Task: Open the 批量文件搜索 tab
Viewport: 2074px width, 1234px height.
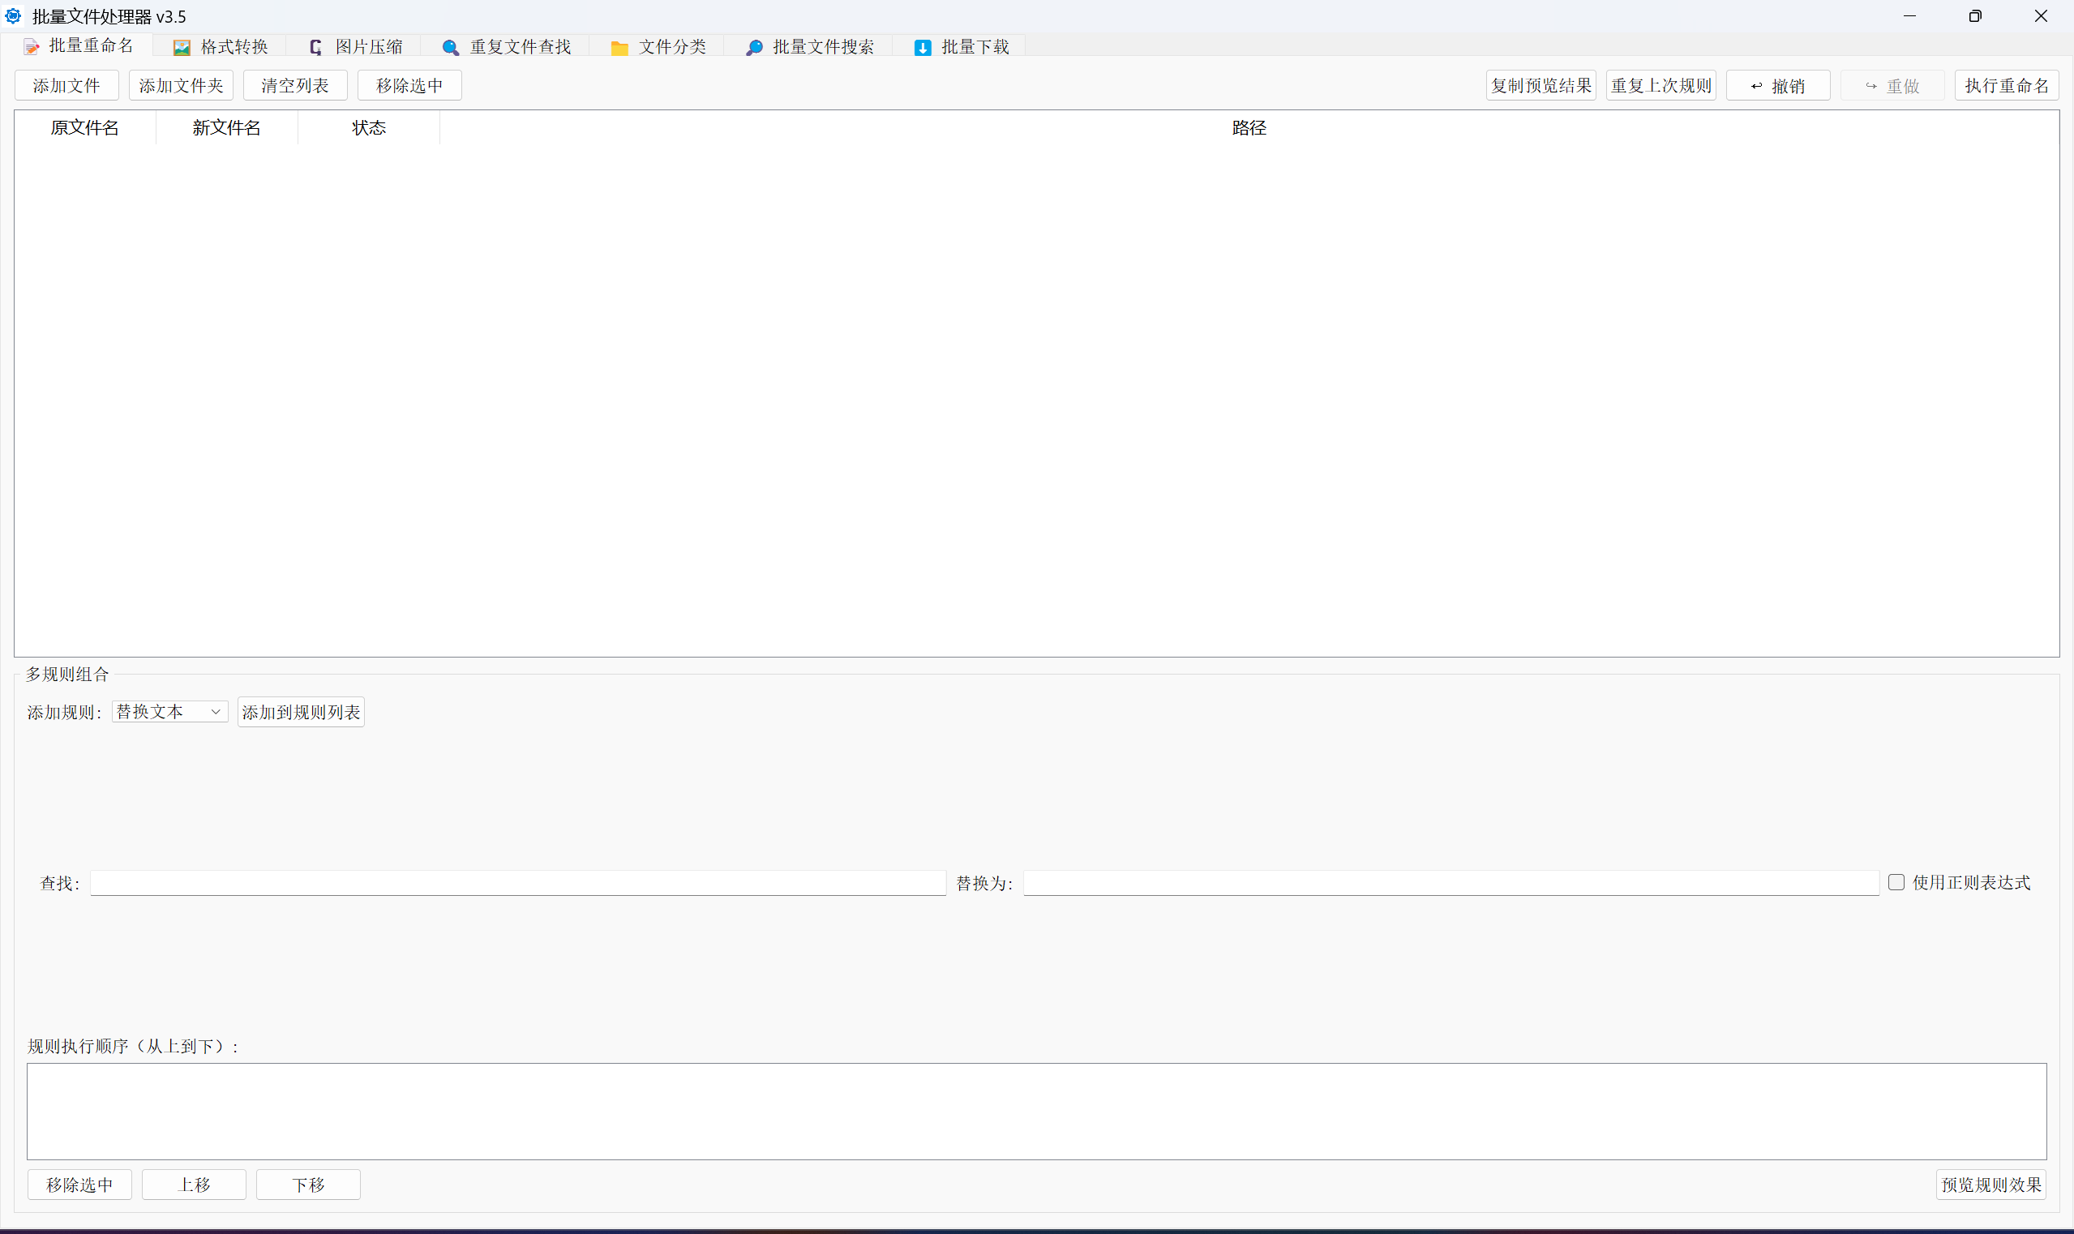Action: click(x=809, y=46)
